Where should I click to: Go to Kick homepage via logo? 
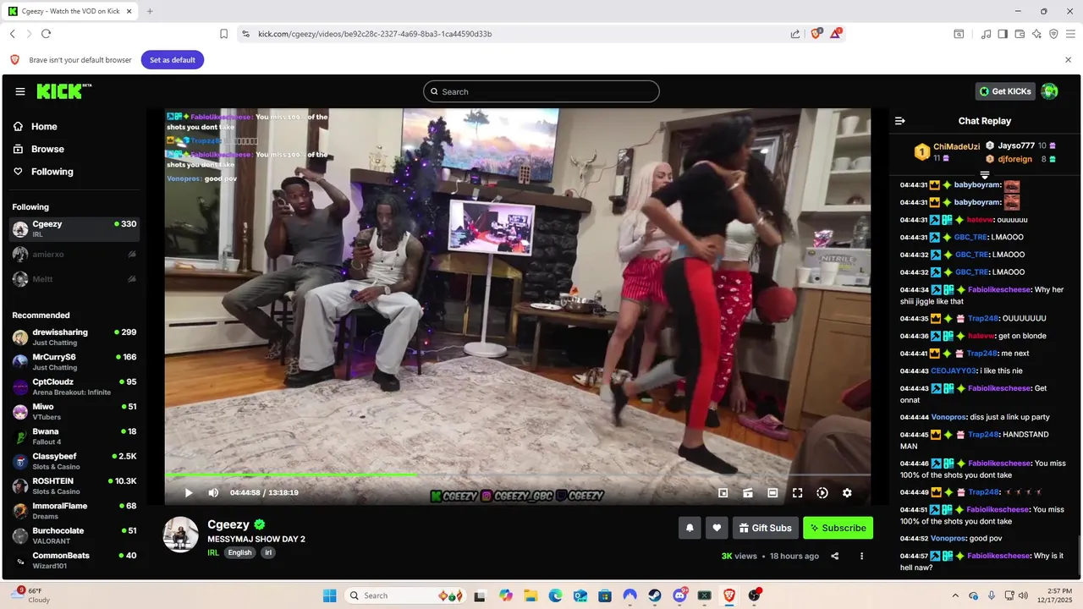tap(63, 91)
